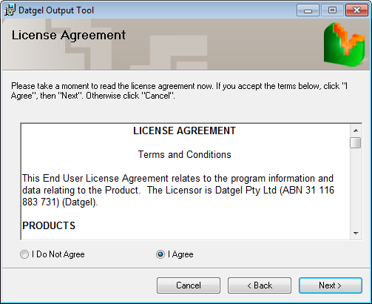Click the Datgel Output Tool title bar text

(56, 10)
